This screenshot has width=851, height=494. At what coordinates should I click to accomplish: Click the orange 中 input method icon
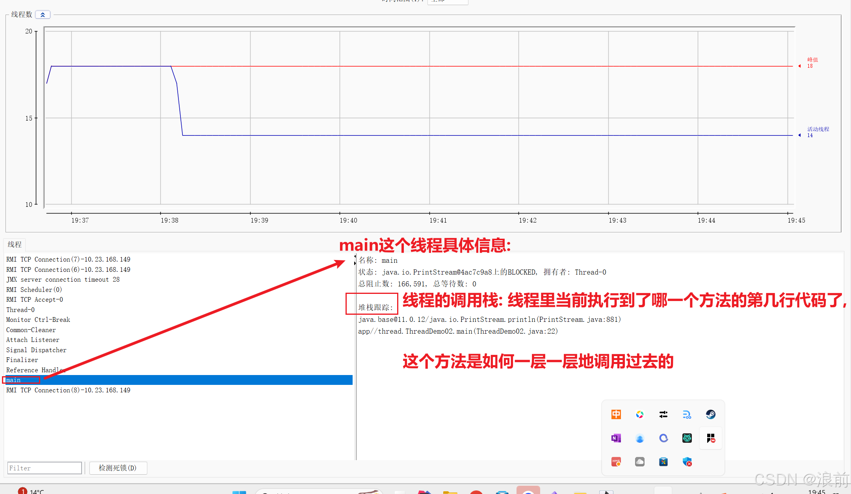tap(616, 414)
